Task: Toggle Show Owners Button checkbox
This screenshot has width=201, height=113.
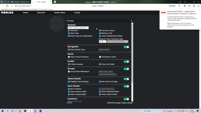Action: (100, 94)
